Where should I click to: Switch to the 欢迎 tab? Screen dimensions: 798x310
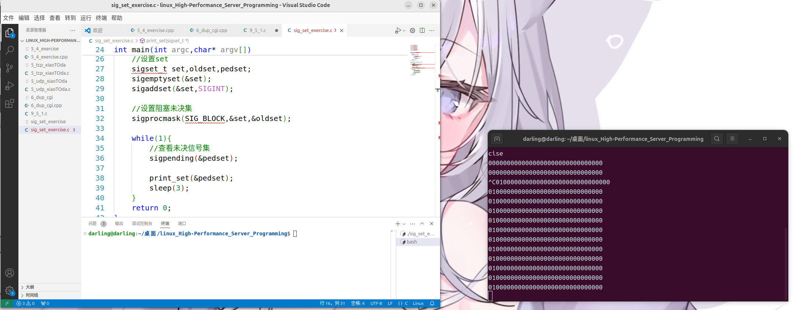(x=103, y=31)
